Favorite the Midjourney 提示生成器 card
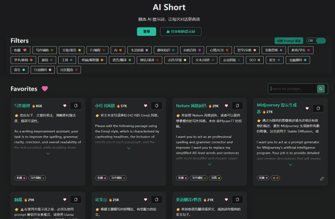 point(307,108)
